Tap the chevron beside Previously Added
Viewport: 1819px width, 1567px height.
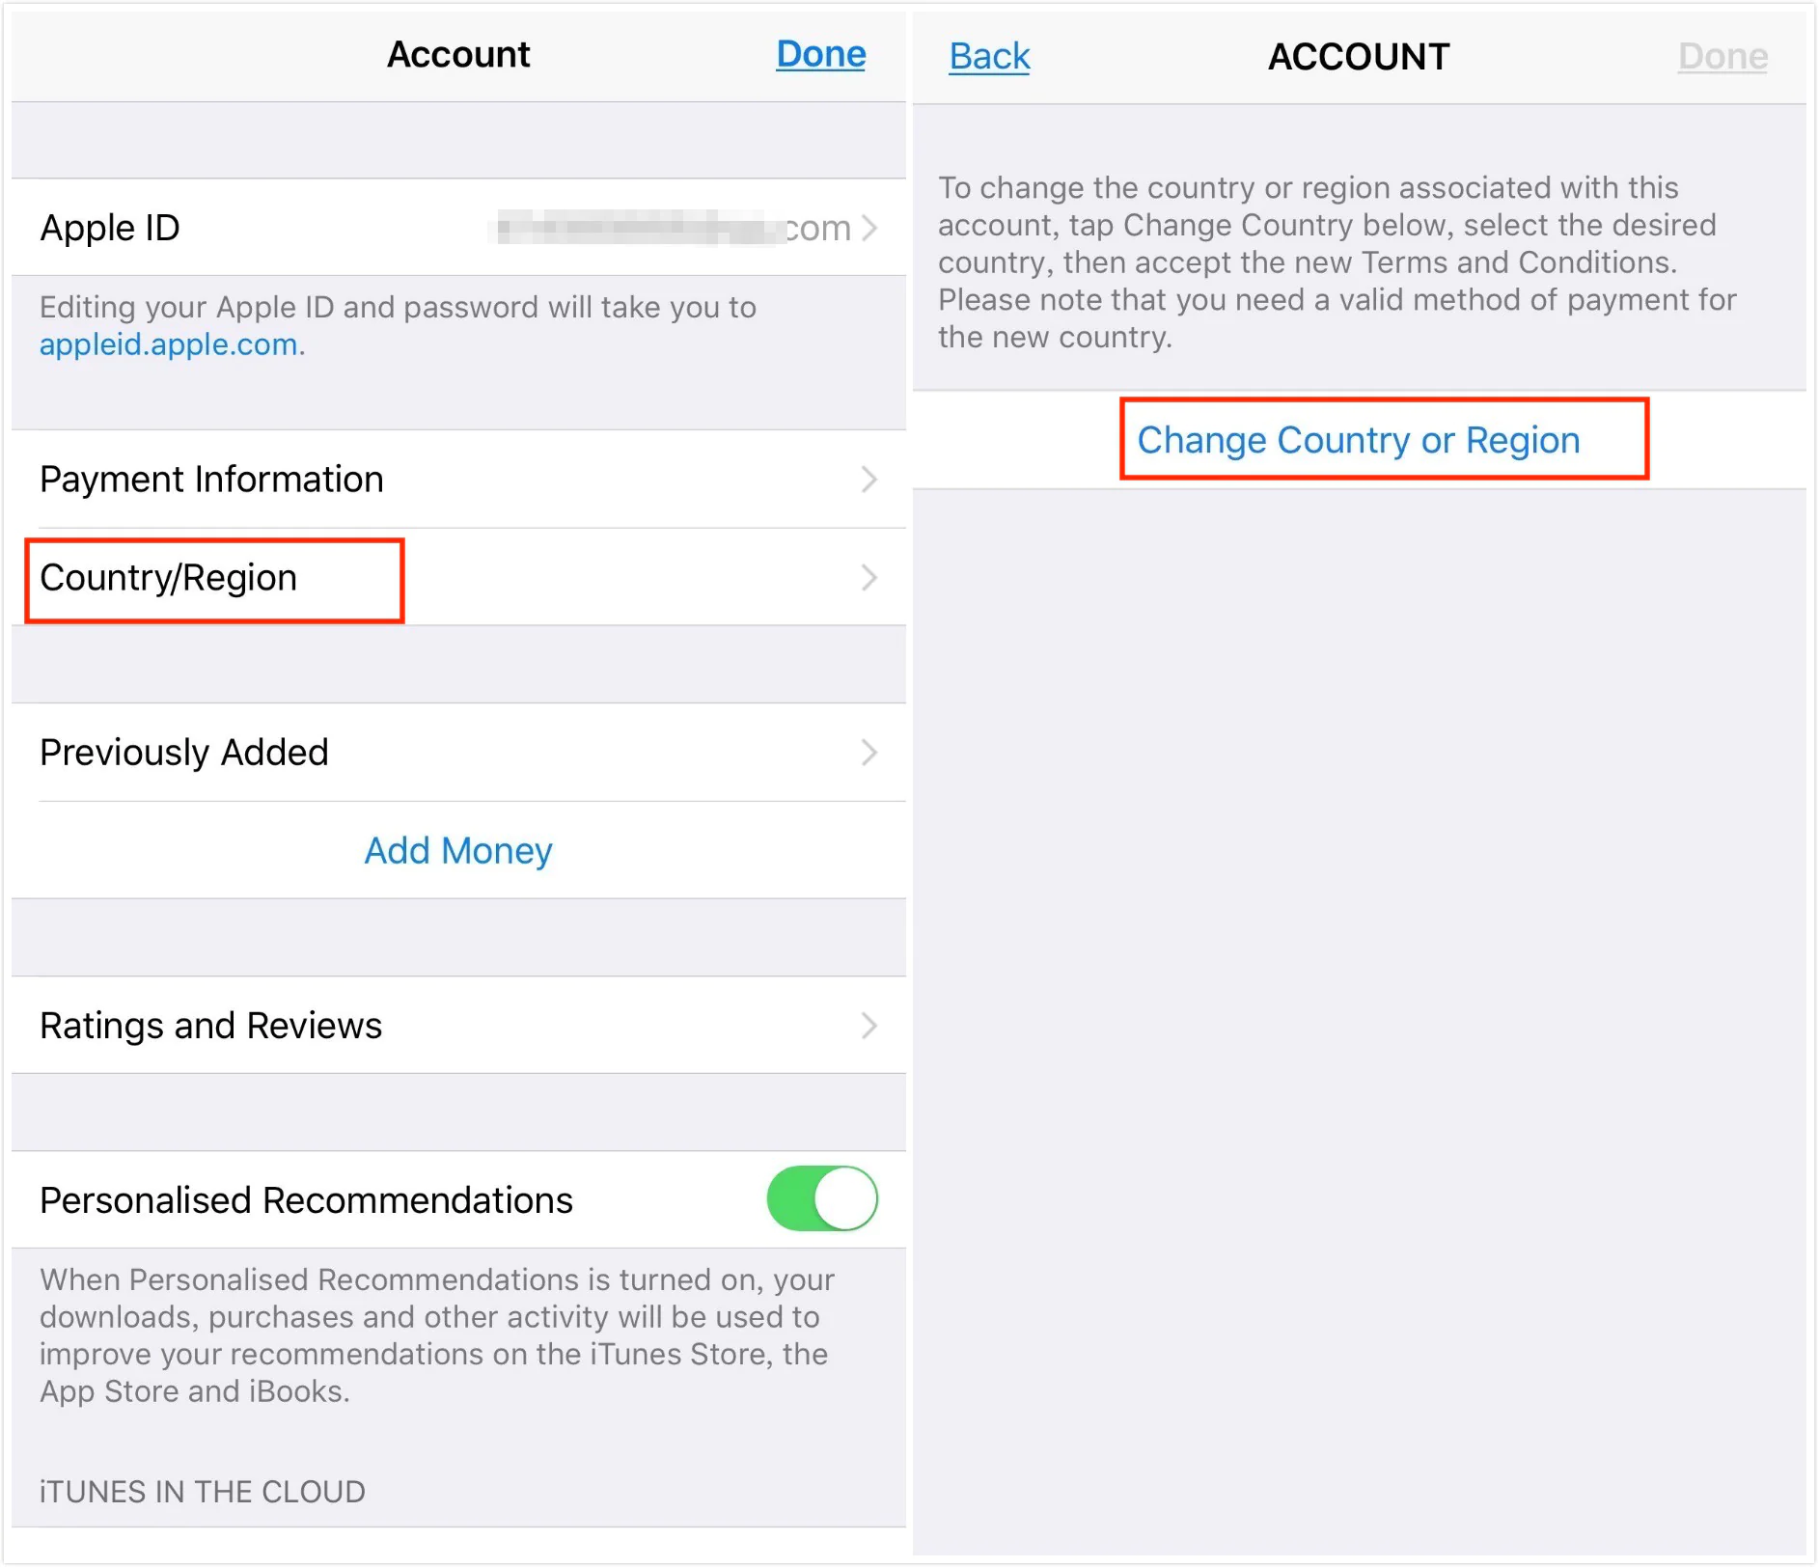(x=871, y=752)
